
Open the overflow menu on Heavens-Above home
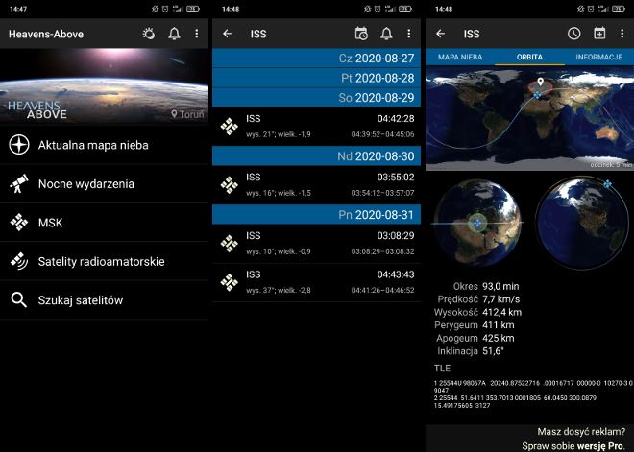coord(197,34)
